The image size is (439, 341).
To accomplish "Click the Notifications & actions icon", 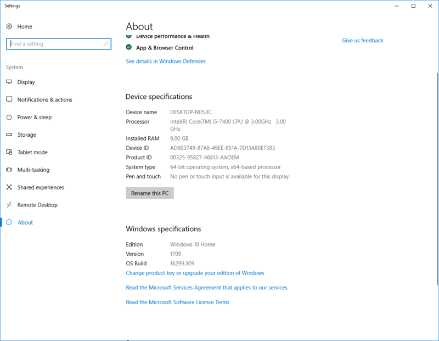I will point(9,99).
